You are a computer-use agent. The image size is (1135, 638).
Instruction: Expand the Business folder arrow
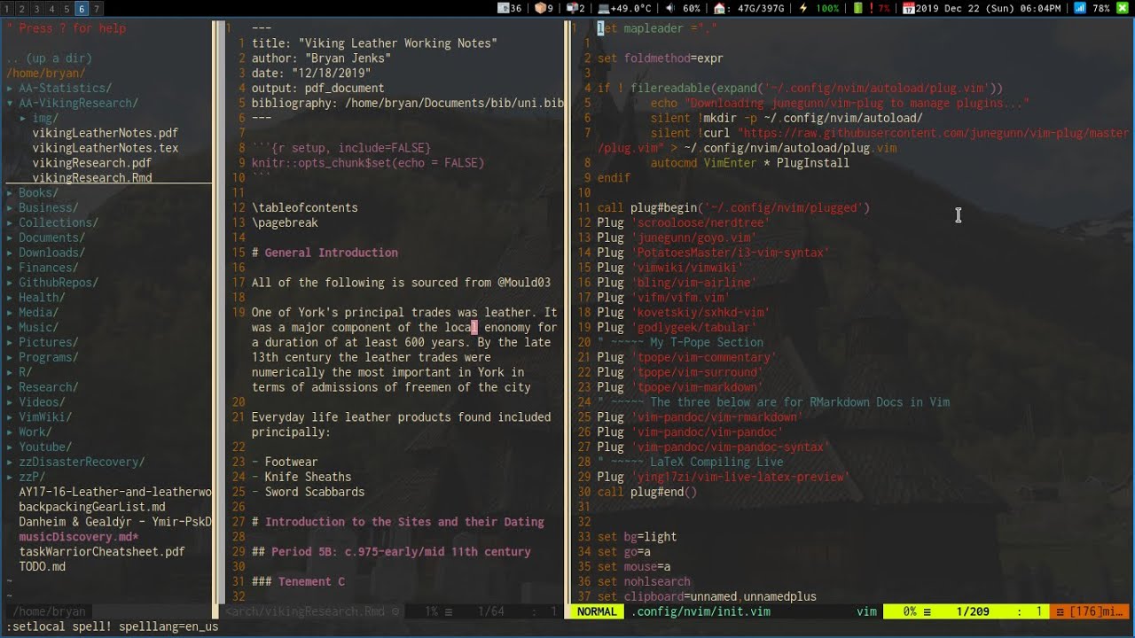tap(10, 208)
